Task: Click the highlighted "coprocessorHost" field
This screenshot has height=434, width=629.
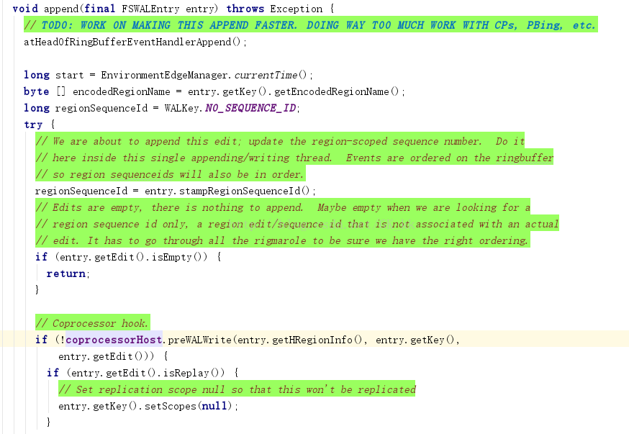Action: coord(114,340)
